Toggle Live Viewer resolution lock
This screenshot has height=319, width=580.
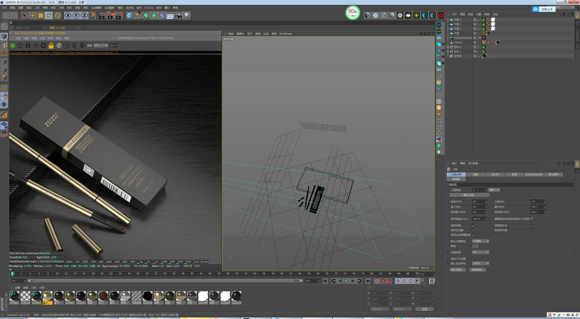[51, 46]
